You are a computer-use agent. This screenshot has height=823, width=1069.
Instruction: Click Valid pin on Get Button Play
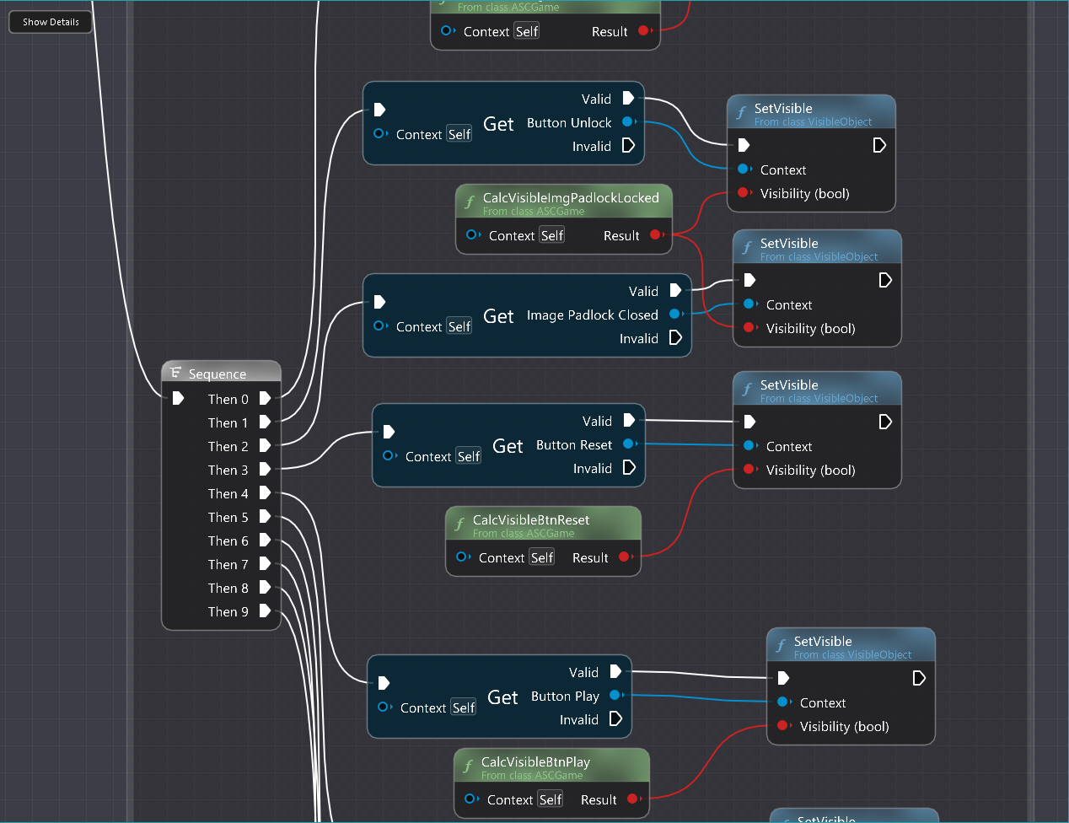(x=615, y=671)
